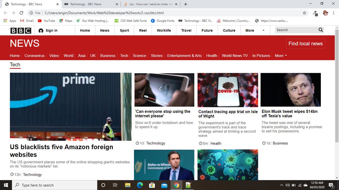339x190 pixels.
Task: Click the Find local news button
Action: click(x=305, y=44)
